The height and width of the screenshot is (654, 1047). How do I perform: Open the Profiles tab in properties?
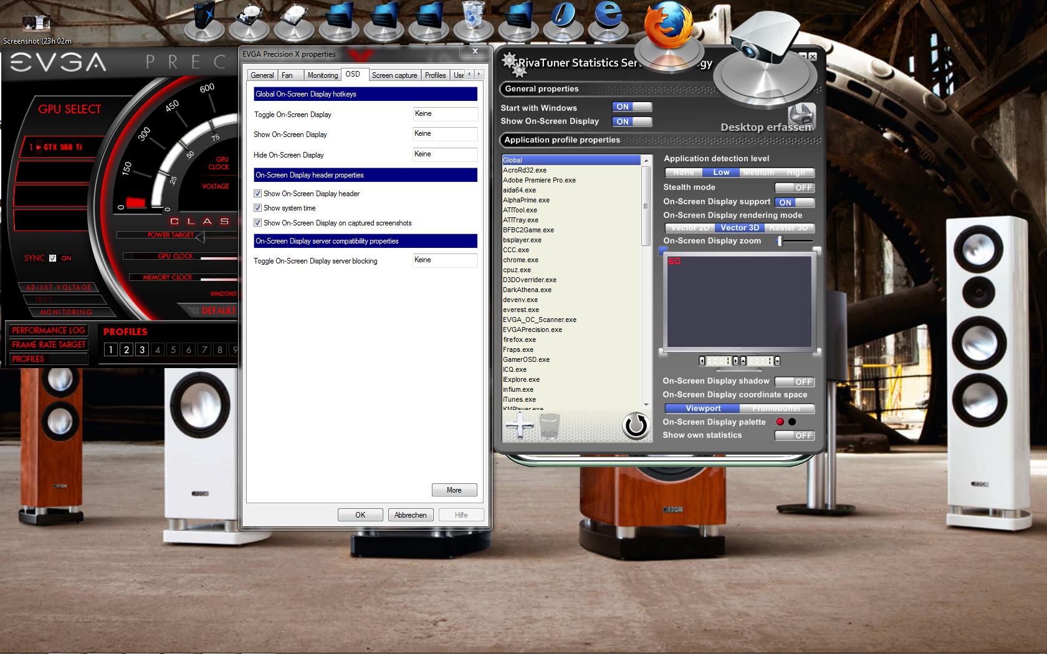tap(435, 75)
